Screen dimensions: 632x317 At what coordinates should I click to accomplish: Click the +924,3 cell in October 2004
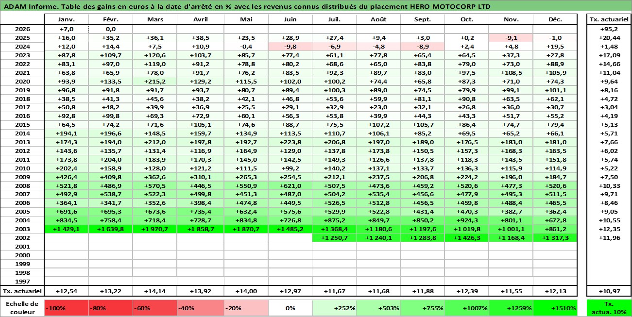click(467, 220)
